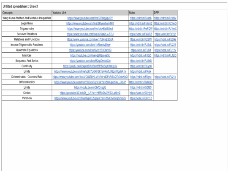The height and width of the screenshot is (171, 228).
Task: Open Relations and Functions YouTube link
Action: click(90, 39)
